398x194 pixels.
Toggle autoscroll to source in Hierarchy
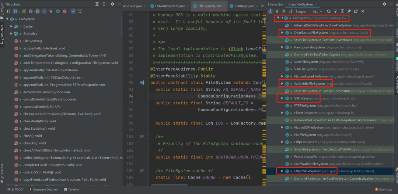pos(336,11)
